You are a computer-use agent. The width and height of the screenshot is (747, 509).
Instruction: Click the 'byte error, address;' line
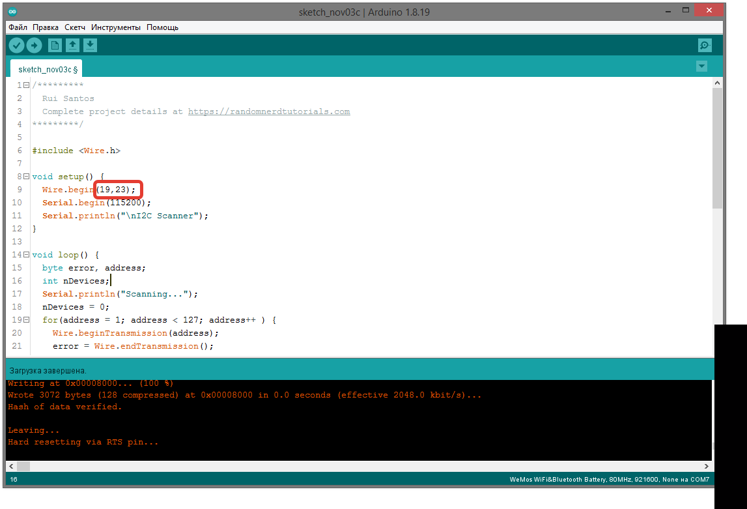[94, 268]
